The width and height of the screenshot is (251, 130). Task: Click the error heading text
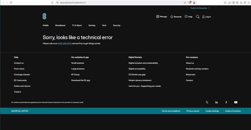pyautogui.click(x=78, y=37)
